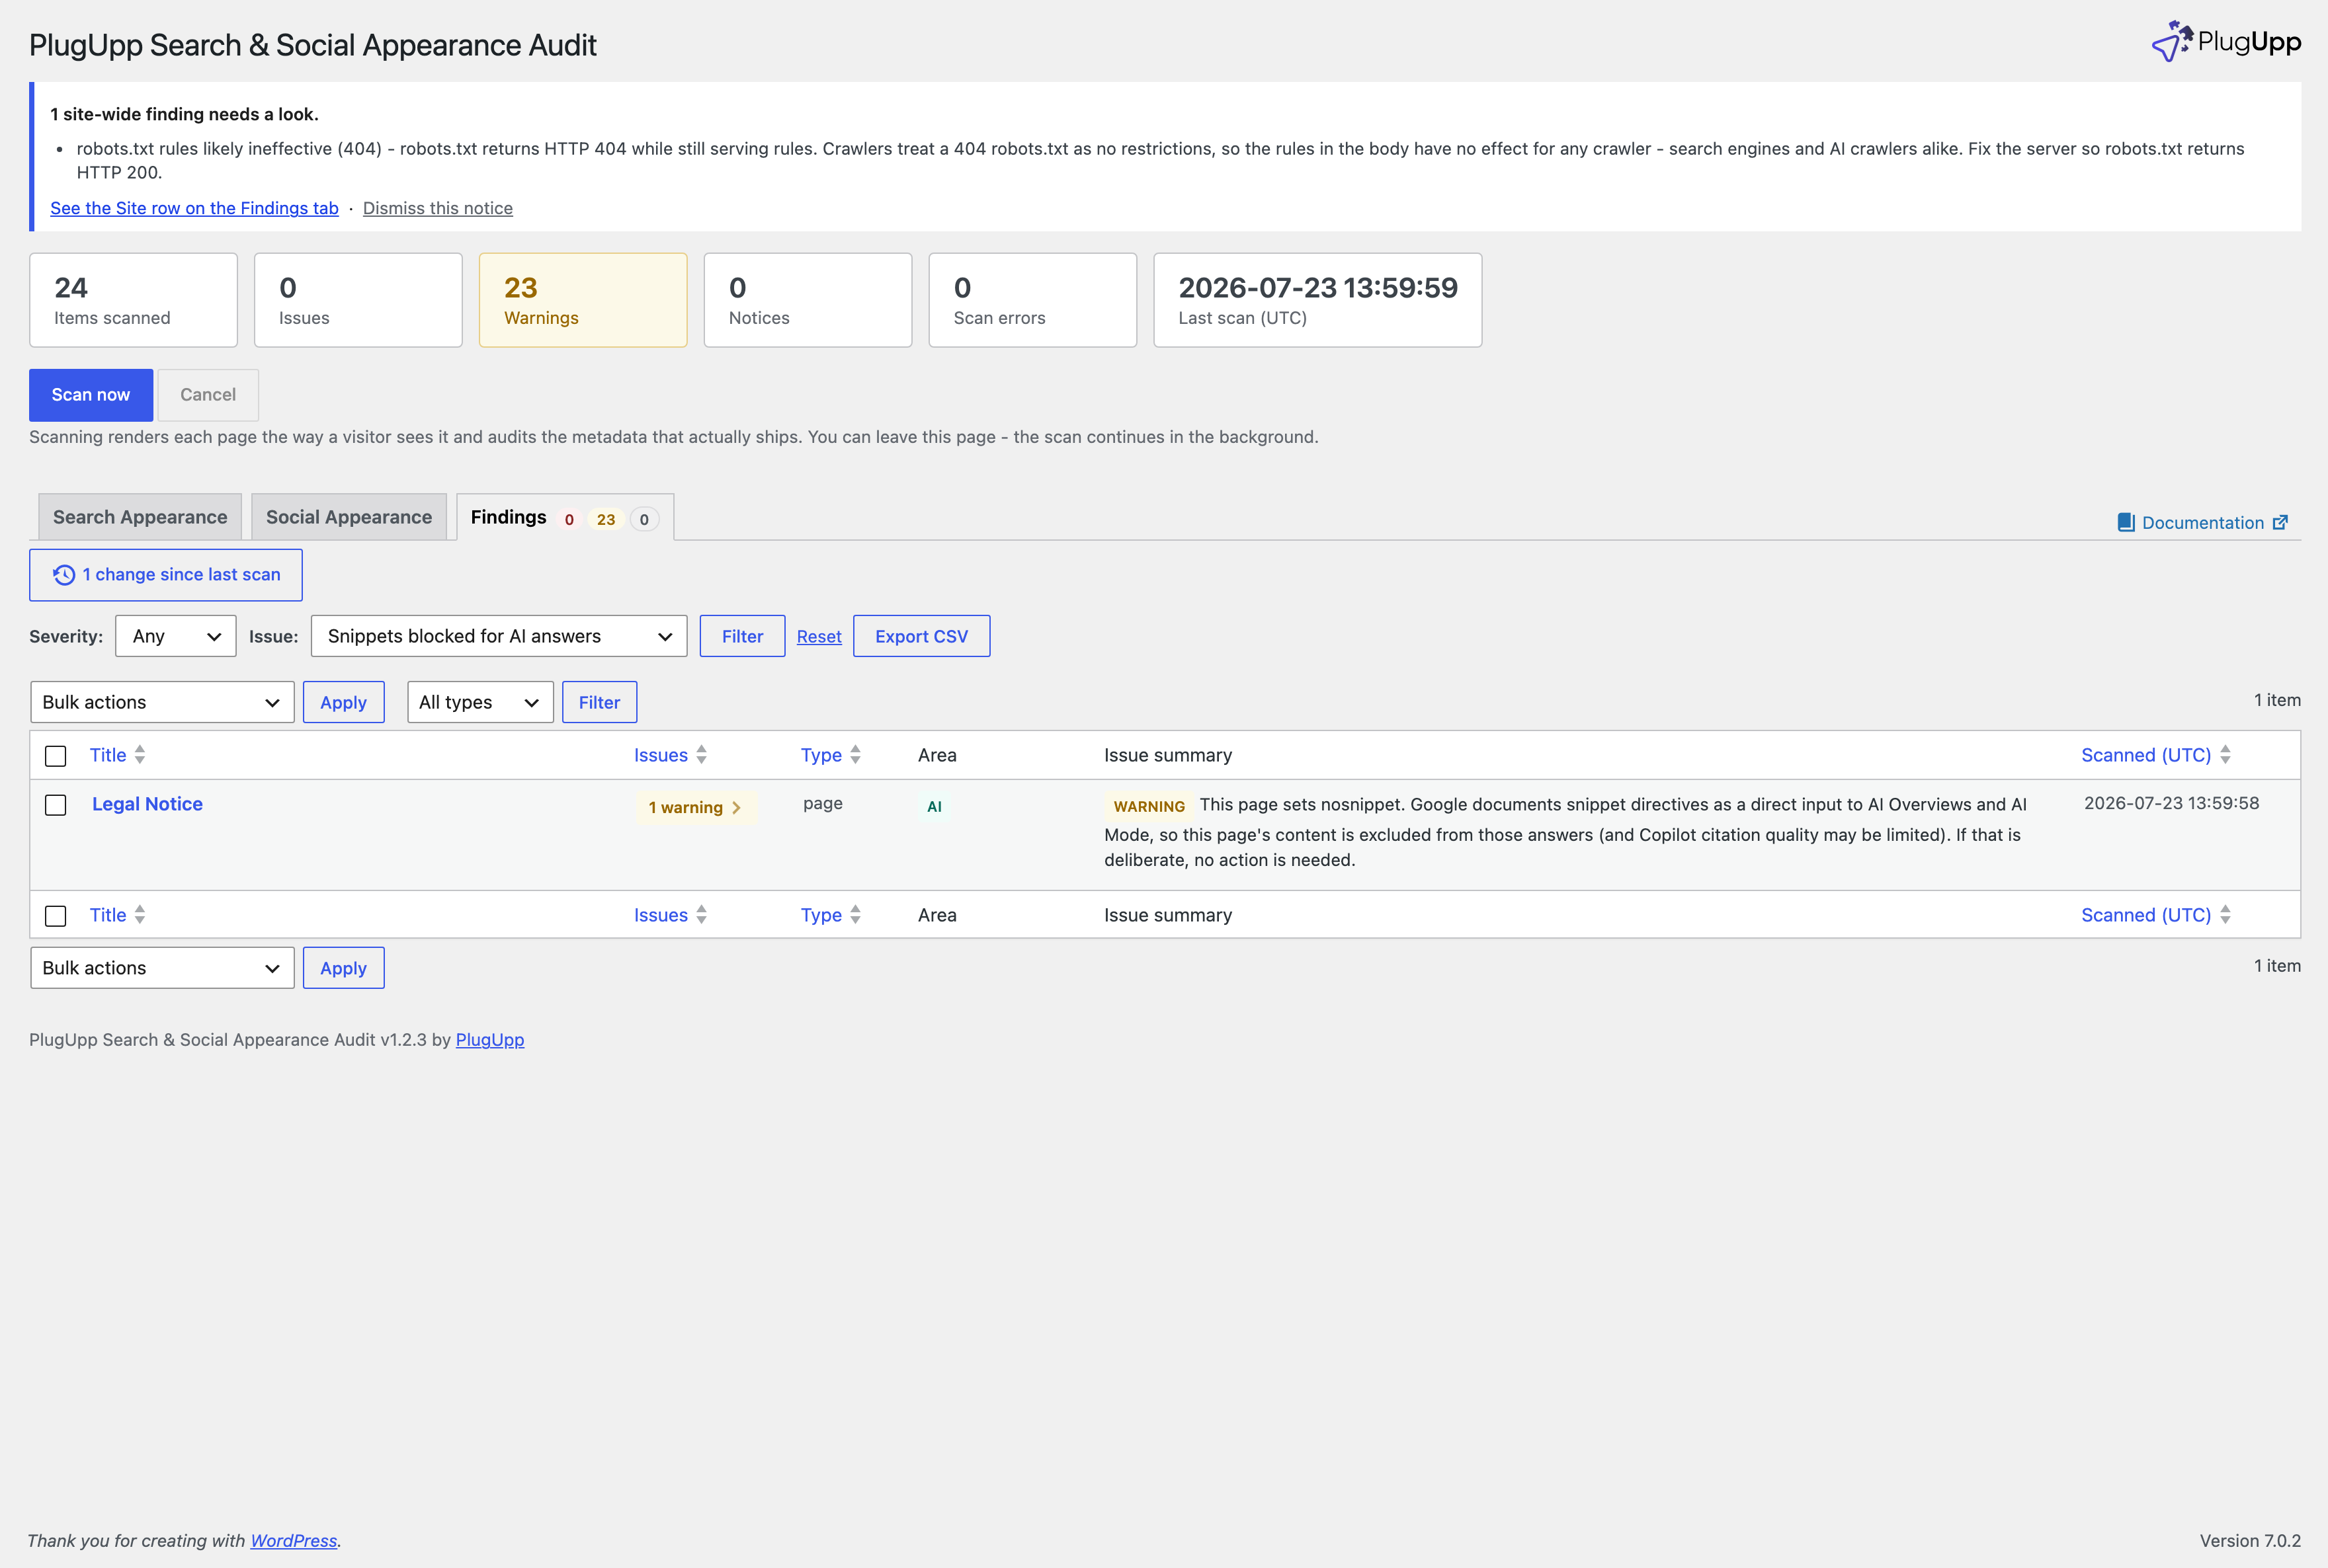
Task: Open 1 change since last scan
Action: pyautogui.click(x=166, y=575)
